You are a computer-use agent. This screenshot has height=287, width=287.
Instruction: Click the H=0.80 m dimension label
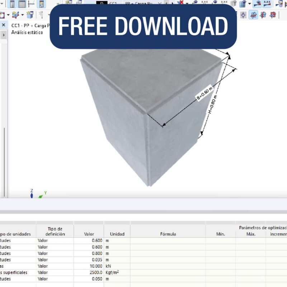[212, 104]
